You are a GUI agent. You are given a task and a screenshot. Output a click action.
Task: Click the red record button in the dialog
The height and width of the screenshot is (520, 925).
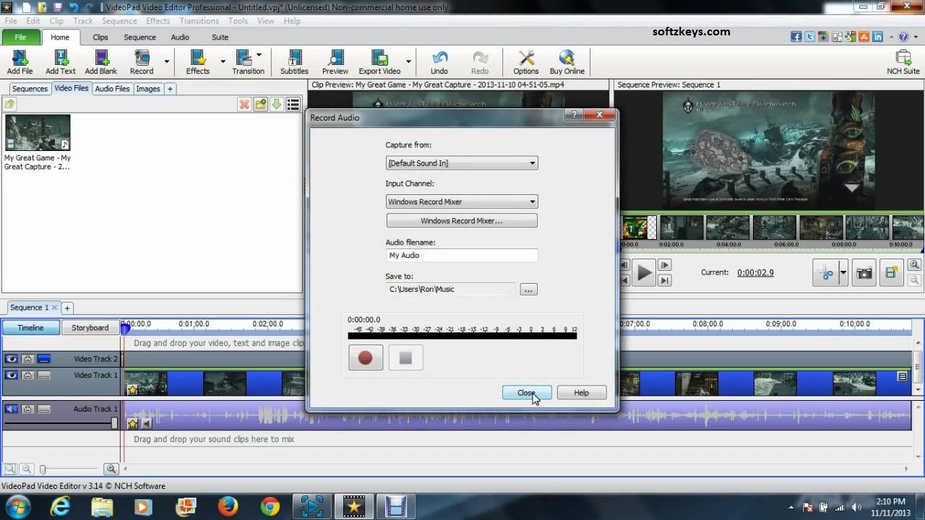(x=366, y=357)
